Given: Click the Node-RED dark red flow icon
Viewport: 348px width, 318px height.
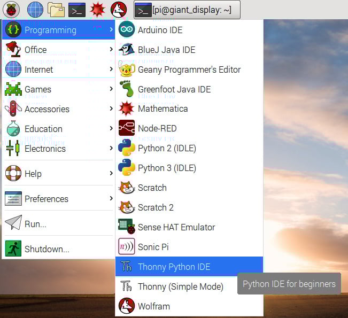Looking at the screenshot, I should 127,128.
